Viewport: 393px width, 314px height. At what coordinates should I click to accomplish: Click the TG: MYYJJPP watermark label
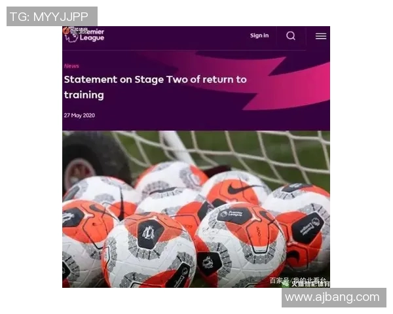pos(52,16)
